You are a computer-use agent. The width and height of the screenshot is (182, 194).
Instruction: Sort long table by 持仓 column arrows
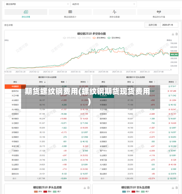45,82
